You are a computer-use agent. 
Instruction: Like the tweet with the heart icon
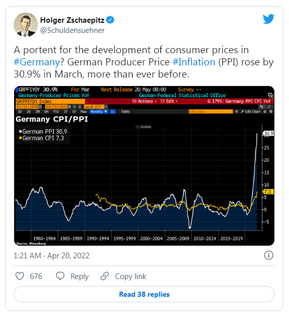[x=20, y=276]
